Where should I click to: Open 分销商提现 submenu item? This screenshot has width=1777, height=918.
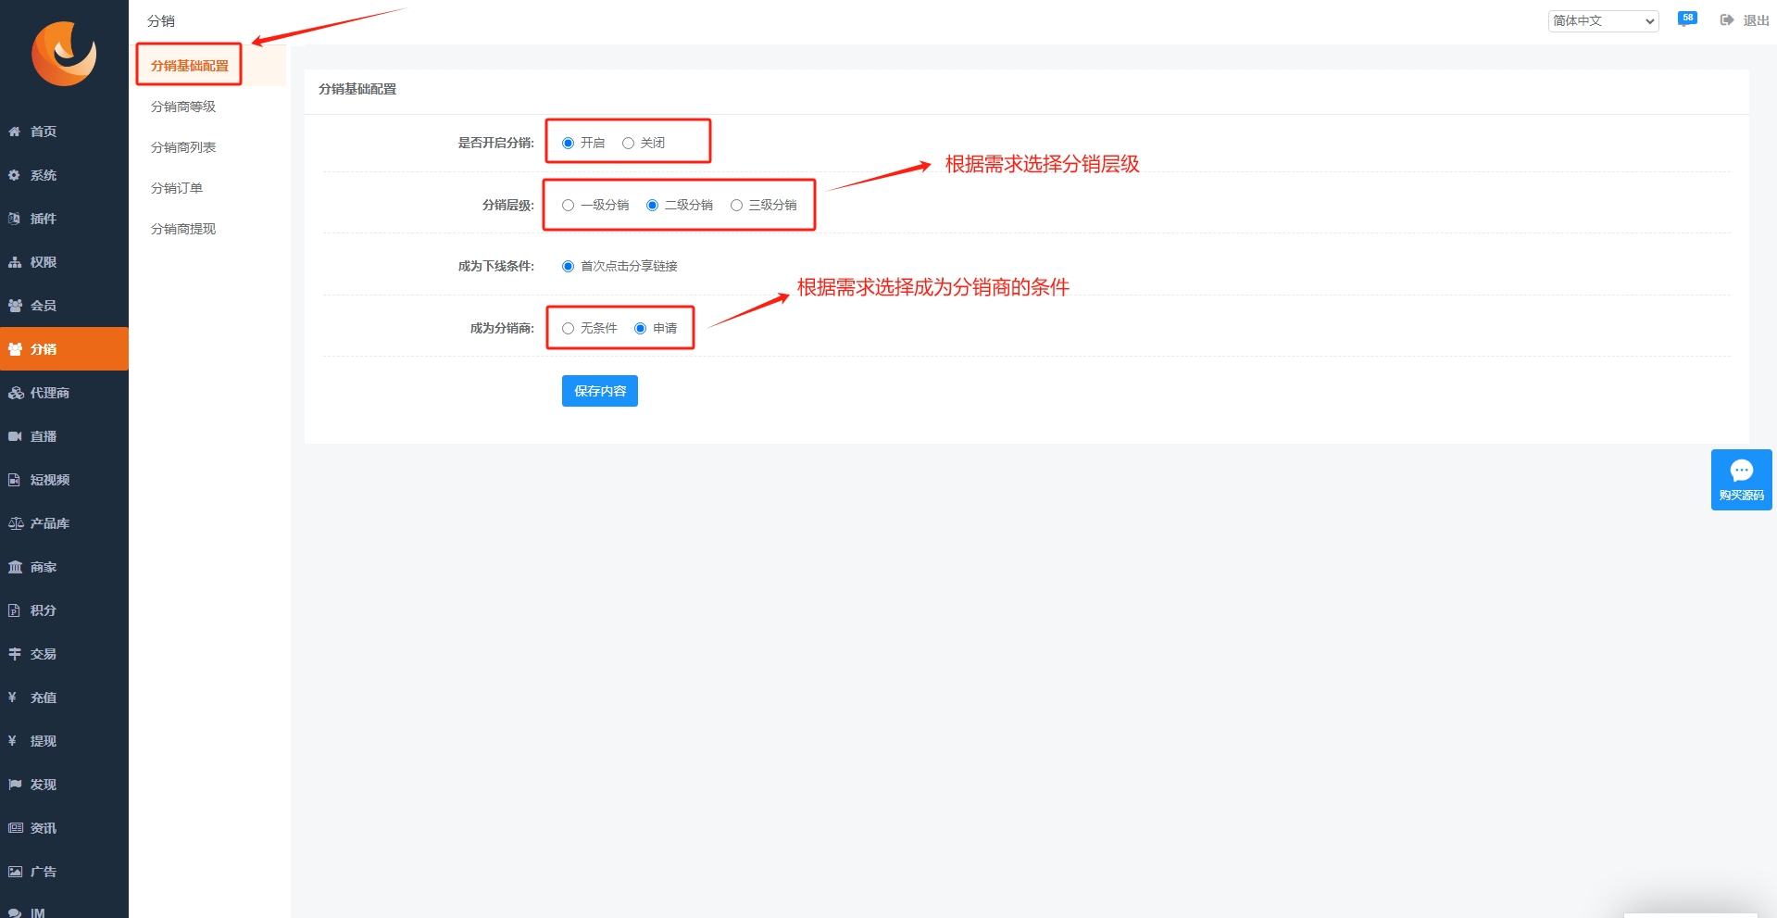[183, 229]
